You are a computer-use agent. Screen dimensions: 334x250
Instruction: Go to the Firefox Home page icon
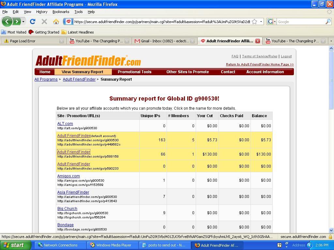tap(56, 21)
